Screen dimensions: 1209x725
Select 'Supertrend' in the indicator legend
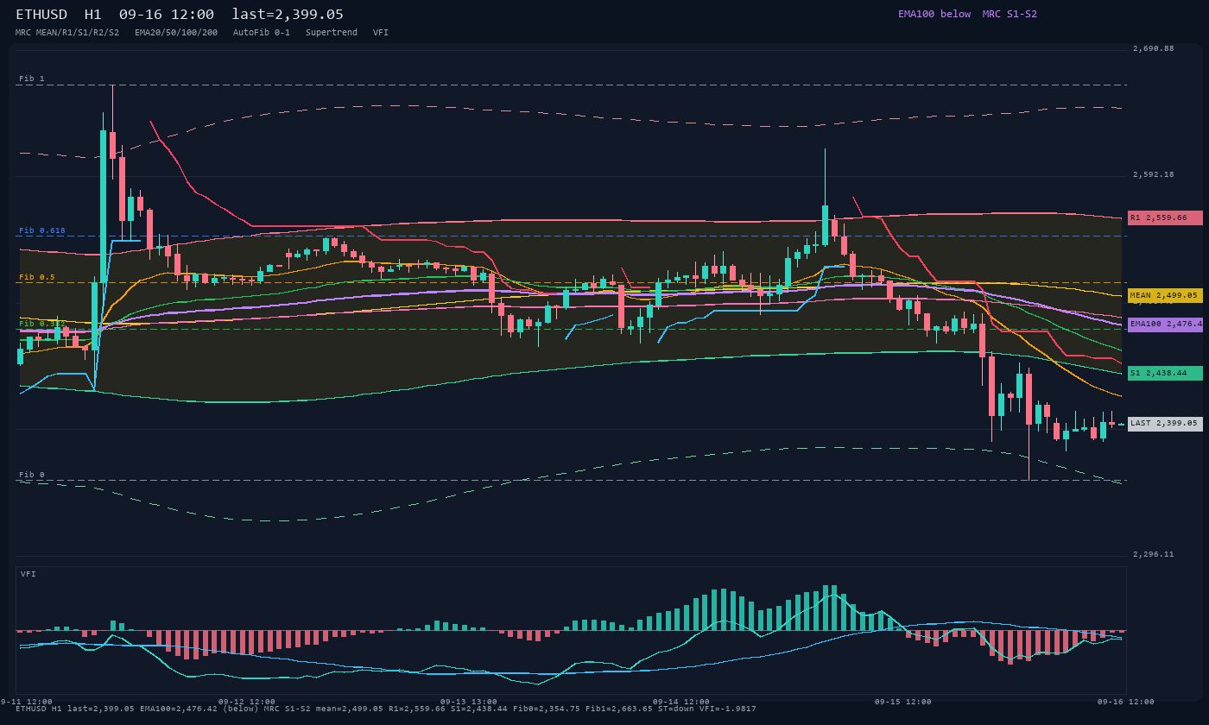coord(332,32)
